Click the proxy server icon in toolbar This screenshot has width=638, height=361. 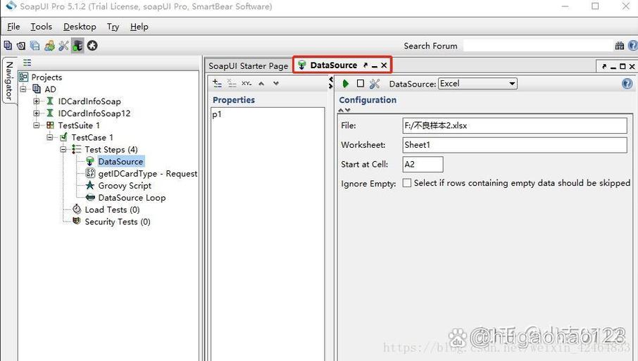[x=77, y=46]
